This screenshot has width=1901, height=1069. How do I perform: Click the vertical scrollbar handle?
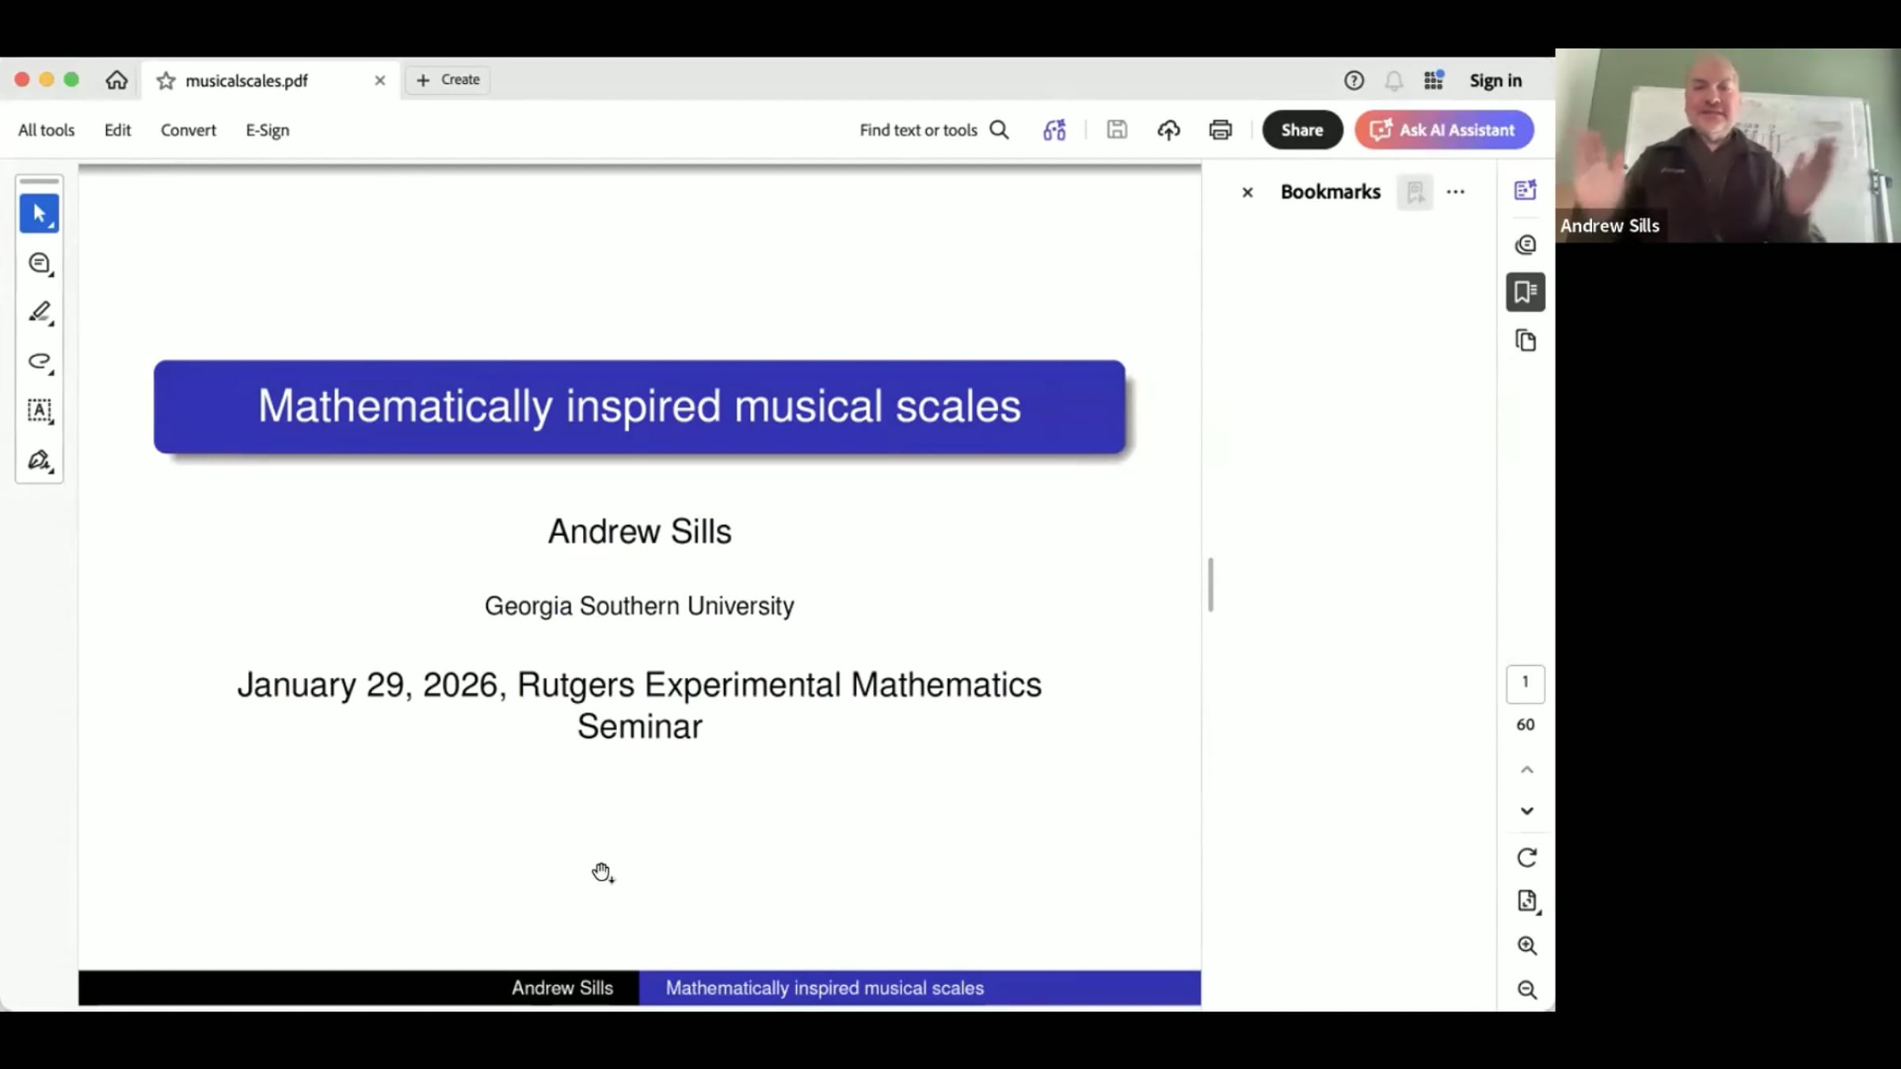click(1210, 585)
